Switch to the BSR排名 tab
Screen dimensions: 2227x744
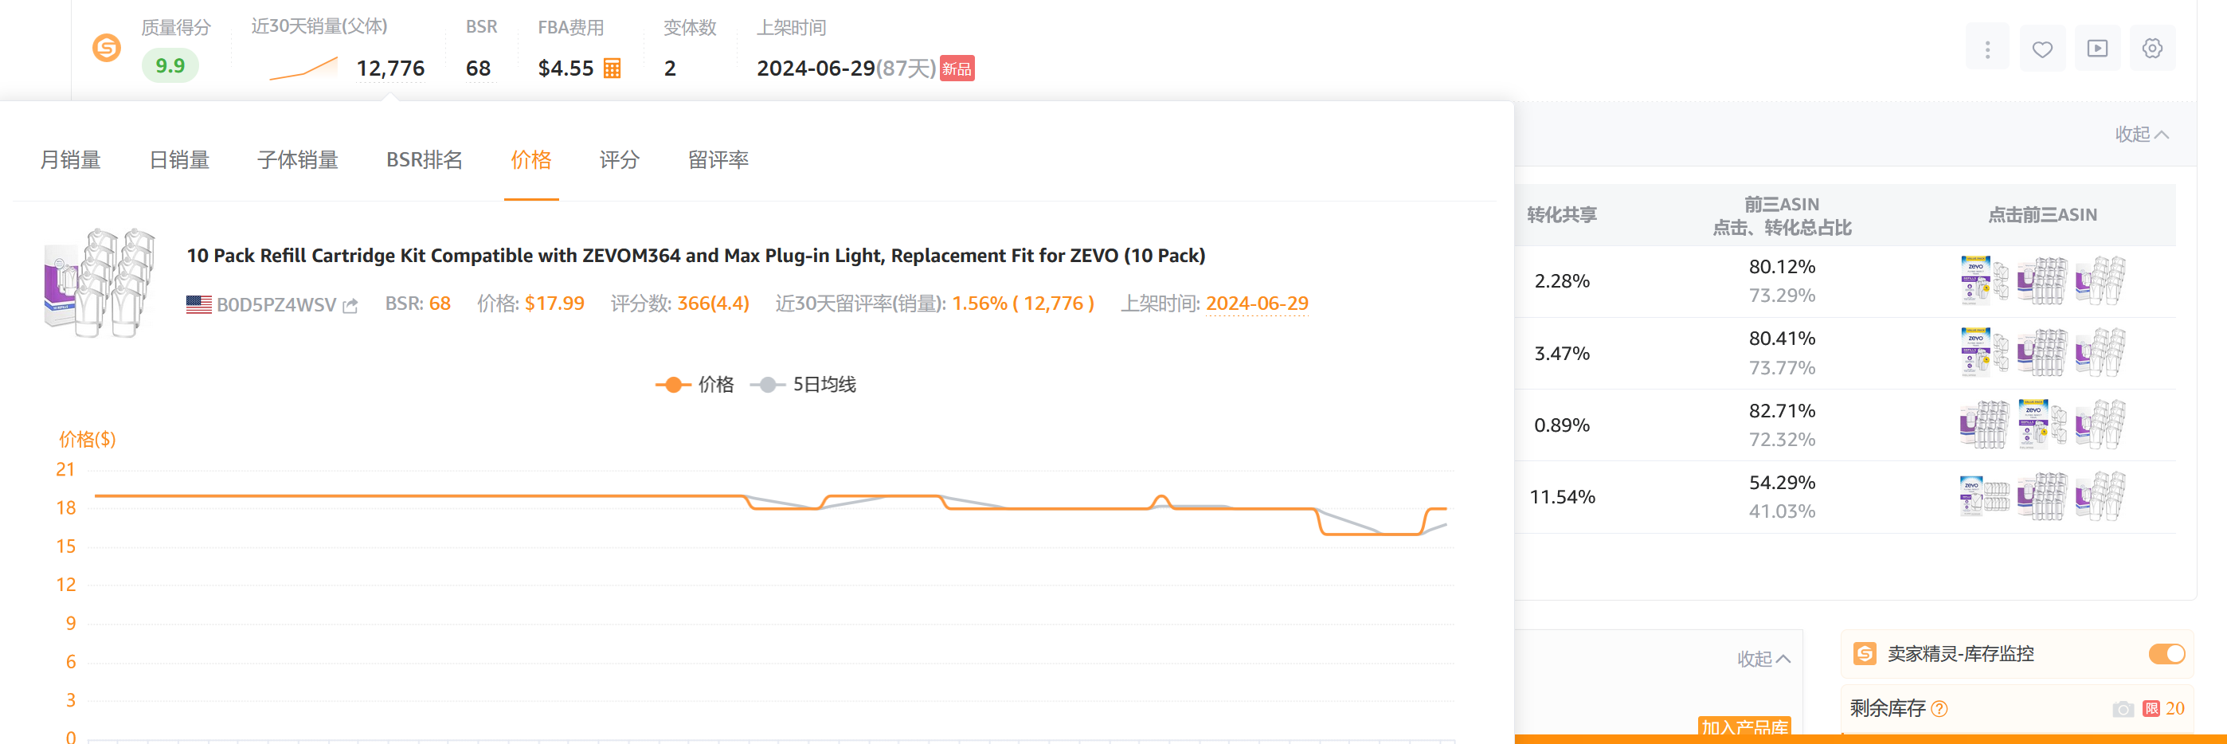[424, 160]
